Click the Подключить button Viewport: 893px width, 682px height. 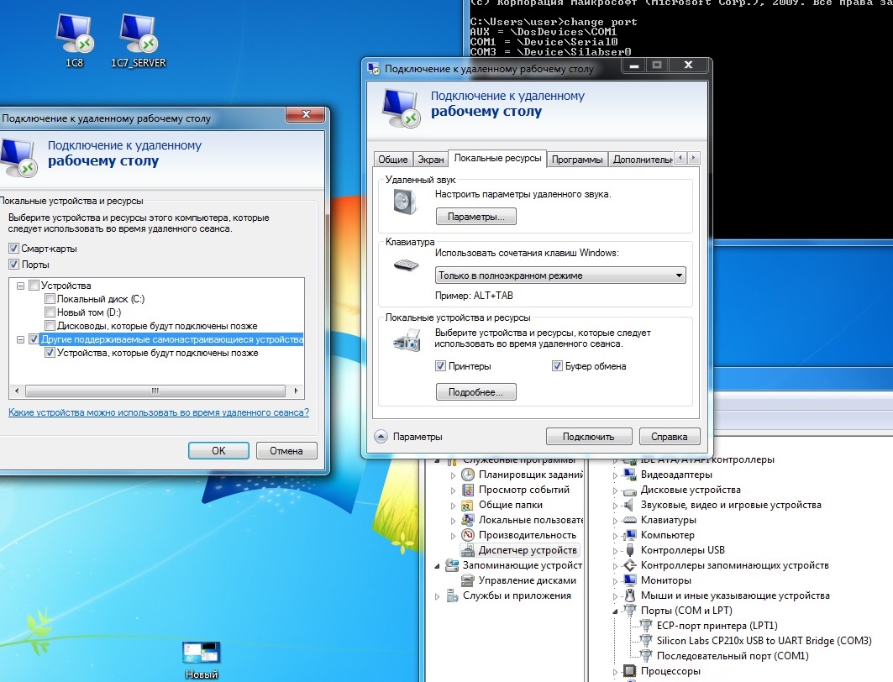point(588,437)
